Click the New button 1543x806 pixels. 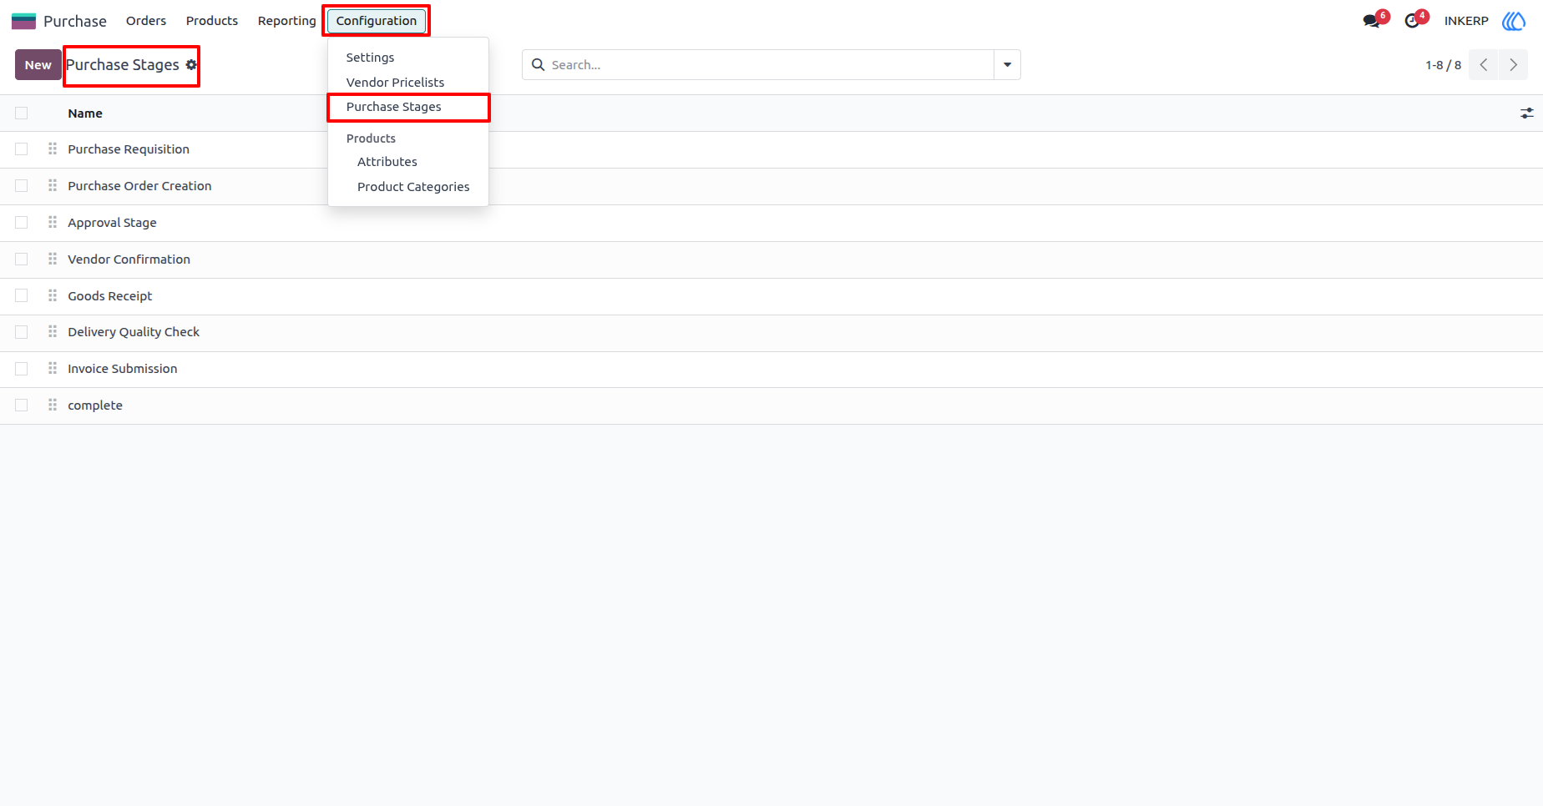point(38,65)
